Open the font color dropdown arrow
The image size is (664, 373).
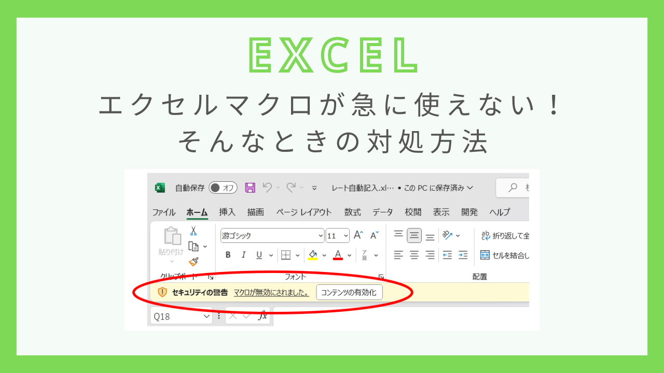click(x=349, y=255)
